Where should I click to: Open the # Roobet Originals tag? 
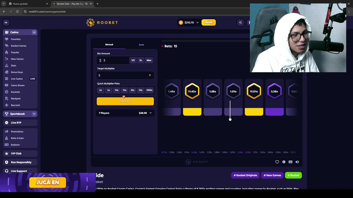click(245, 175)
